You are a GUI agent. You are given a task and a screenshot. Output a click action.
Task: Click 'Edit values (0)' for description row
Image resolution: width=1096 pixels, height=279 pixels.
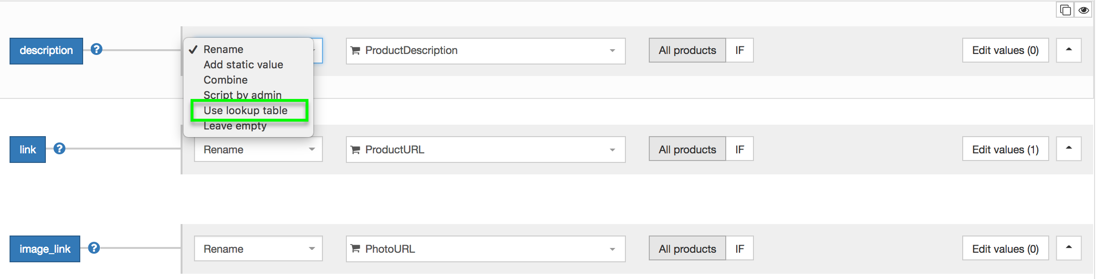[x=1005, y=51]
